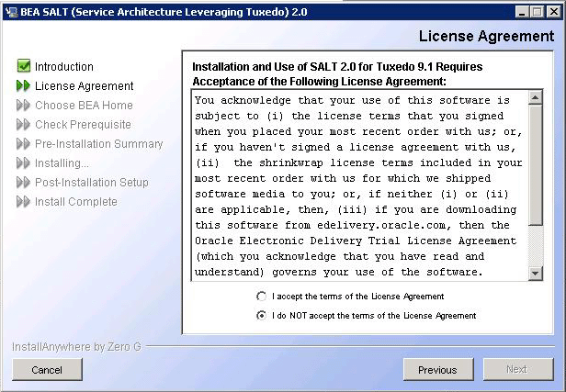Click the license text scroll down arrow
The image size is (566, 392).
[x=535, y=274]
